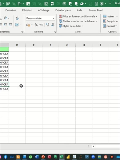Click the eraser icon in quick access
Image resolution: width=120 pixels, height=160 pixels.
(x=82, y=4)
